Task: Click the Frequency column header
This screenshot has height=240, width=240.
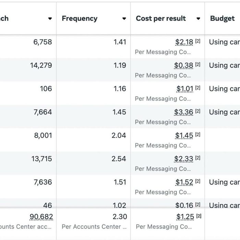Action: pos(80,19)
